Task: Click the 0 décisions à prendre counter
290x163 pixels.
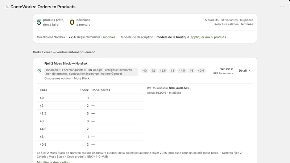Action: click(x=80, y=22)
